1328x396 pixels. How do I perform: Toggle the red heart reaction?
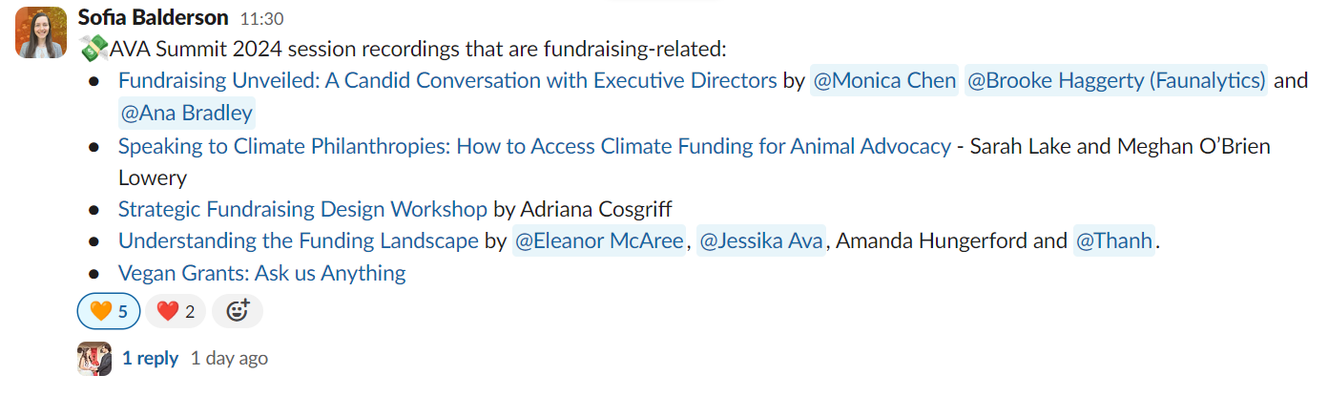coord(176,310)
